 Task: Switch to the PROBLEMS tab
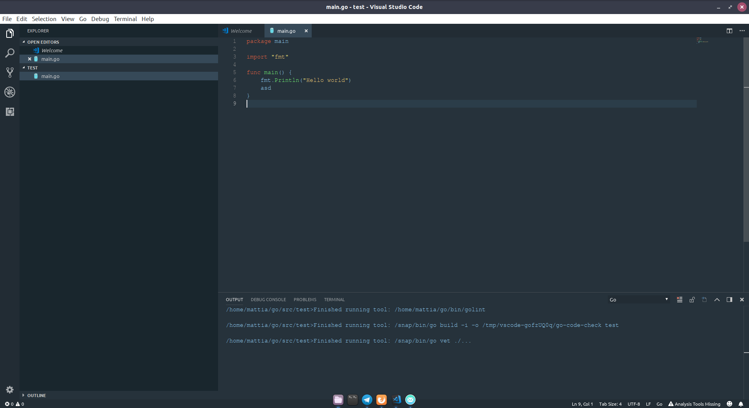(x=305, y=300)
